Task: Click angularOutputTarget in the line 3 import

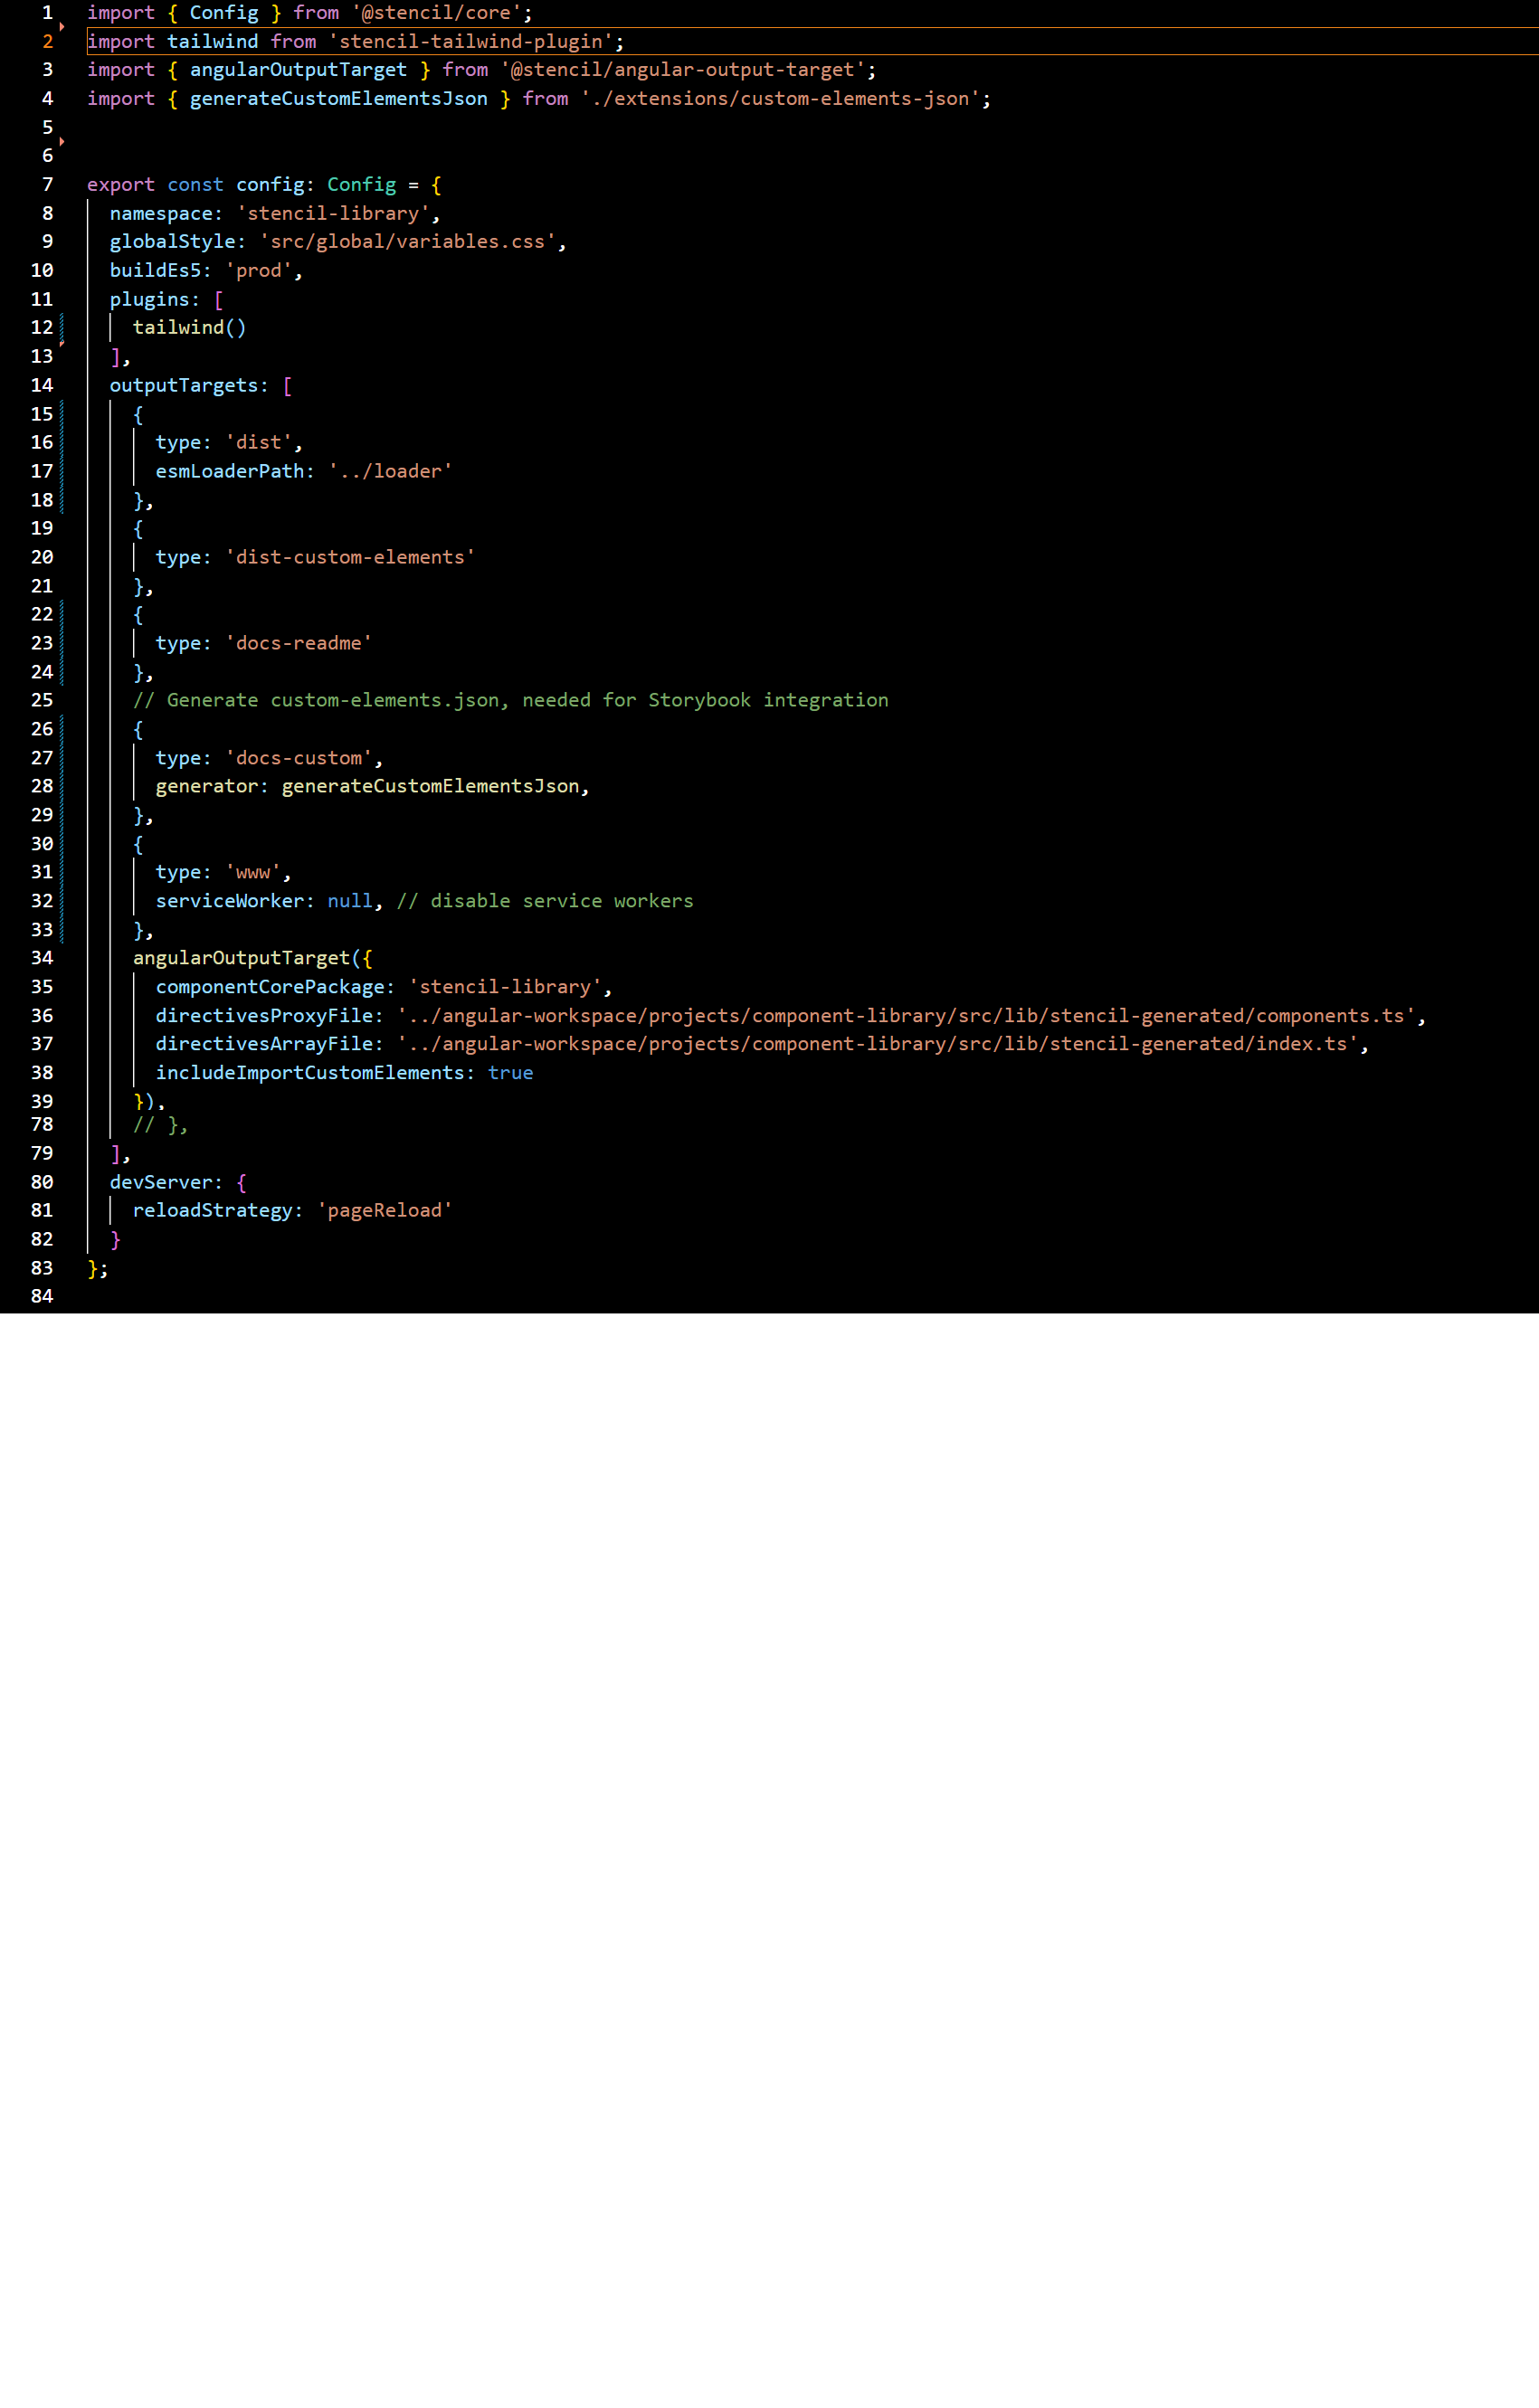Action: 298,70
